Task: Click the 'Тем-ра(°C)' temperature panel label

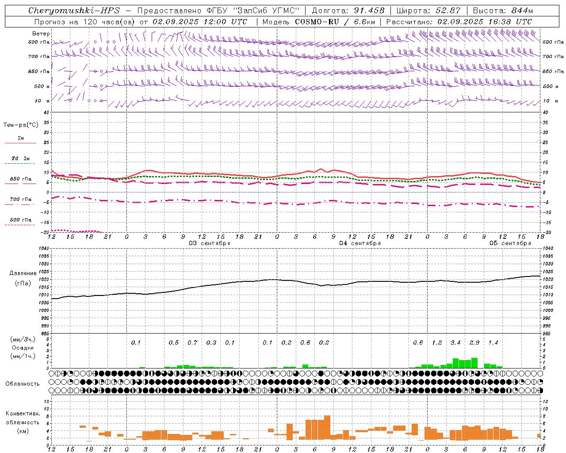Action: (21, 125)
